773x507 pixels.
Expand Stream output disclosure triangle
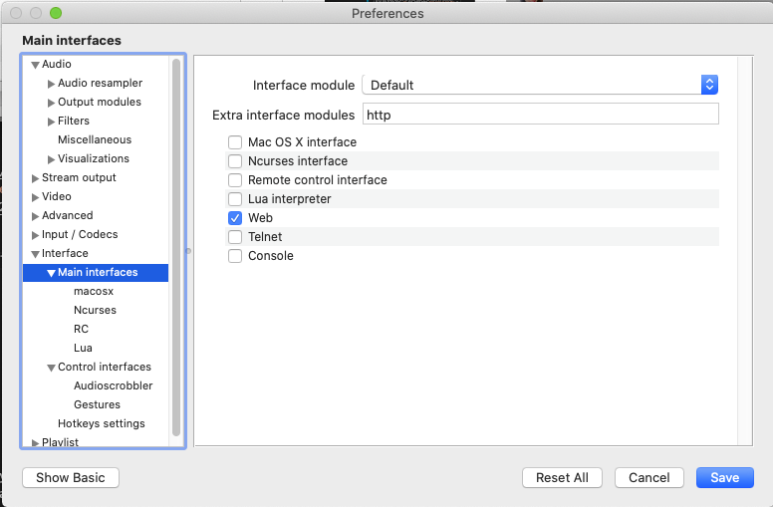click(35, 178)
